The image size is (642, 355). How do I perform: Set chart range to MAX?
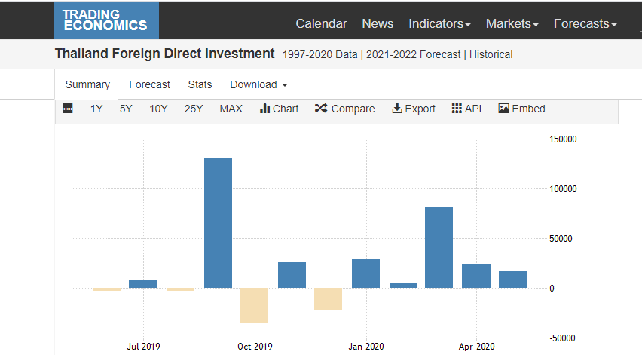(231, 109)
